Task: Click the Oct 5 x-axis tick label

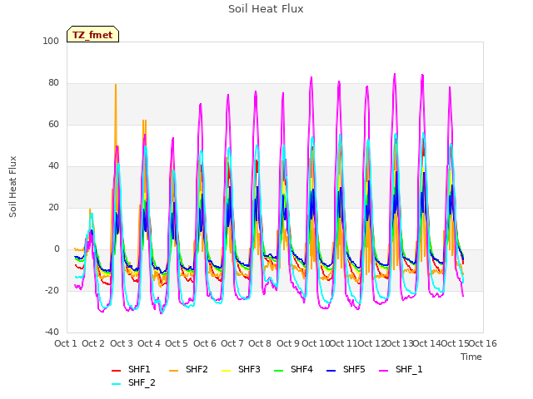Action: pos(177,343)
